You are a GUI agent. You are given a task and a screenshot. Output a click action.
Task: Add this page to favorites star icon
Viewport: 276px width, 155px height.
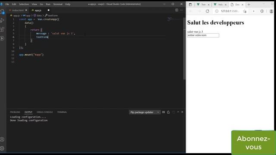coord(245,11)
